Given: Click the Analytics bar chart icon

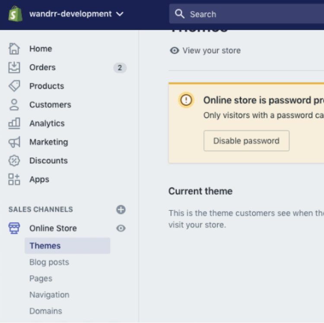Looking at the screenshot, I should point(14,123).
